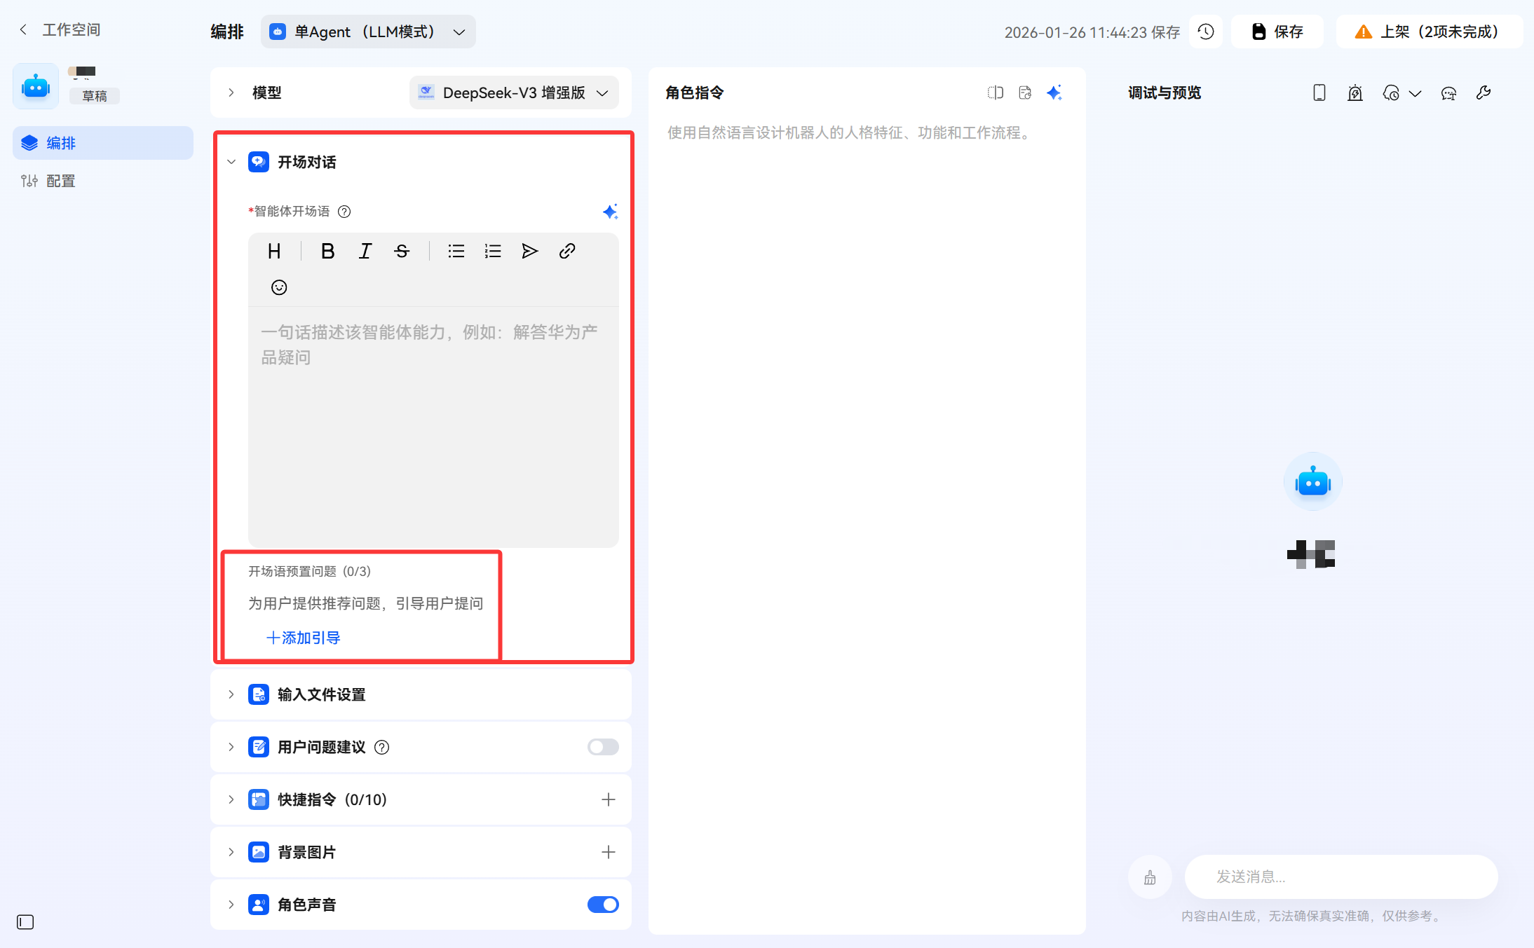Insert a numbered list in editor
The width and height of the screenshot is (1534, 948).
pos(493,251)
